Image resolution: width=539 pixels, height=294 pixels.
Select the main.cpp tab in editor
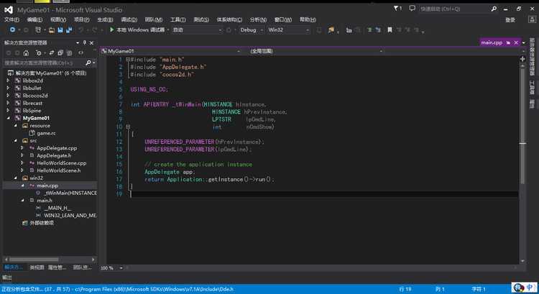[x=492, y=42]
